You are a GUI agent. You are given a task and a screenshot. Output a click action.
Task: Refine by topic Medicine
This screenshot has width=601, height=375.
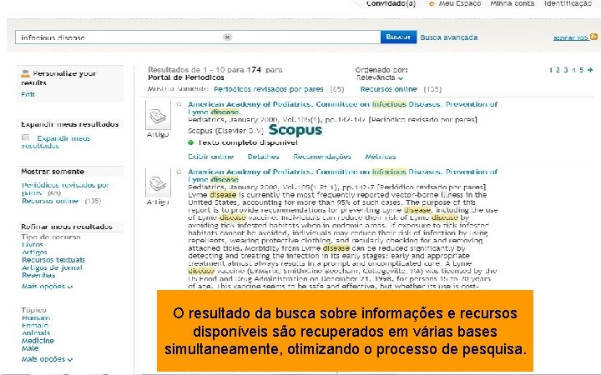click(x=38, y=341)
